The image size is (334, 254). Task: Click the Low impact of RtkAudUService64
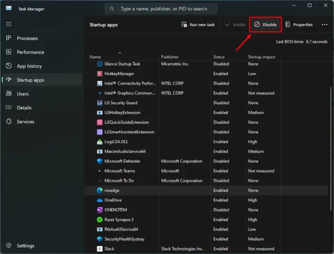pos(252,230)
